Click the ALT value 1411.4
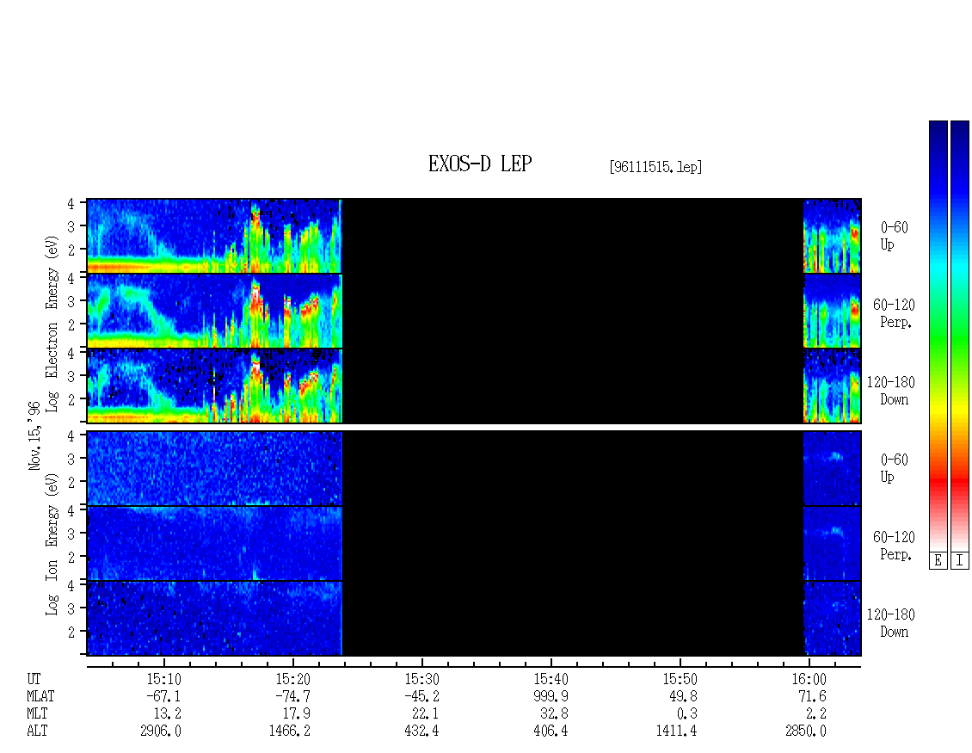 pos(676,731)
